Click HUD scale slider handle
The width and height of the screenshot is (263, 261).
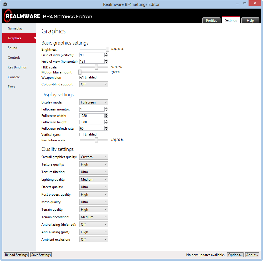pyautogui.click(x=96, y=67)
